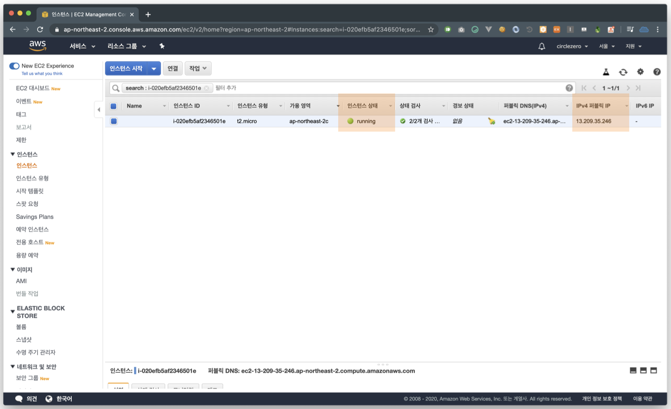Screen dimensions: 671x409
Task: Open the instance launch dropdown arrow
Action: point(154,69)
